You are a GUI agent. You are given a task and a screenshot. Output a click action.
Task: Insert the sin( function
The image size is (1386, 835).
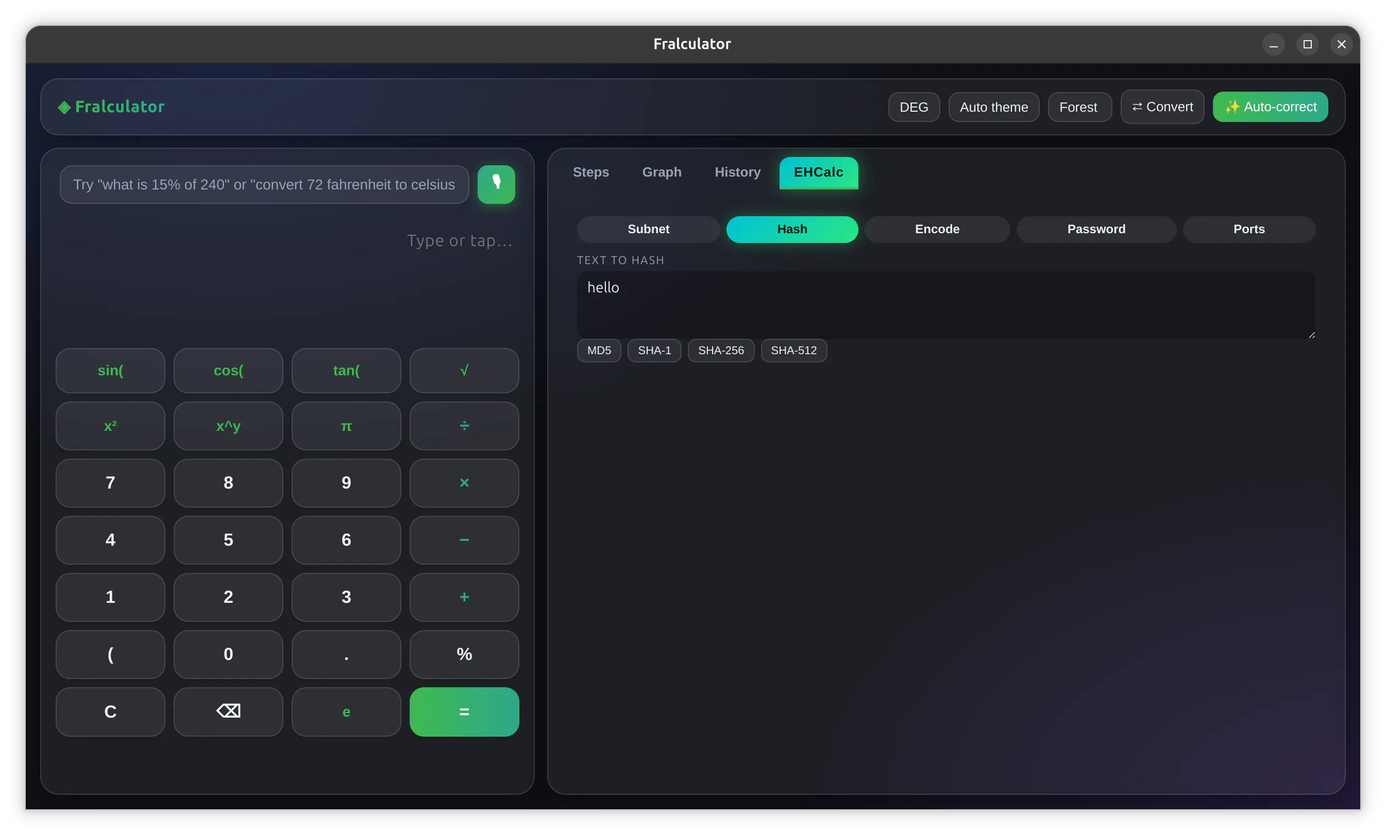pos(110,370)
